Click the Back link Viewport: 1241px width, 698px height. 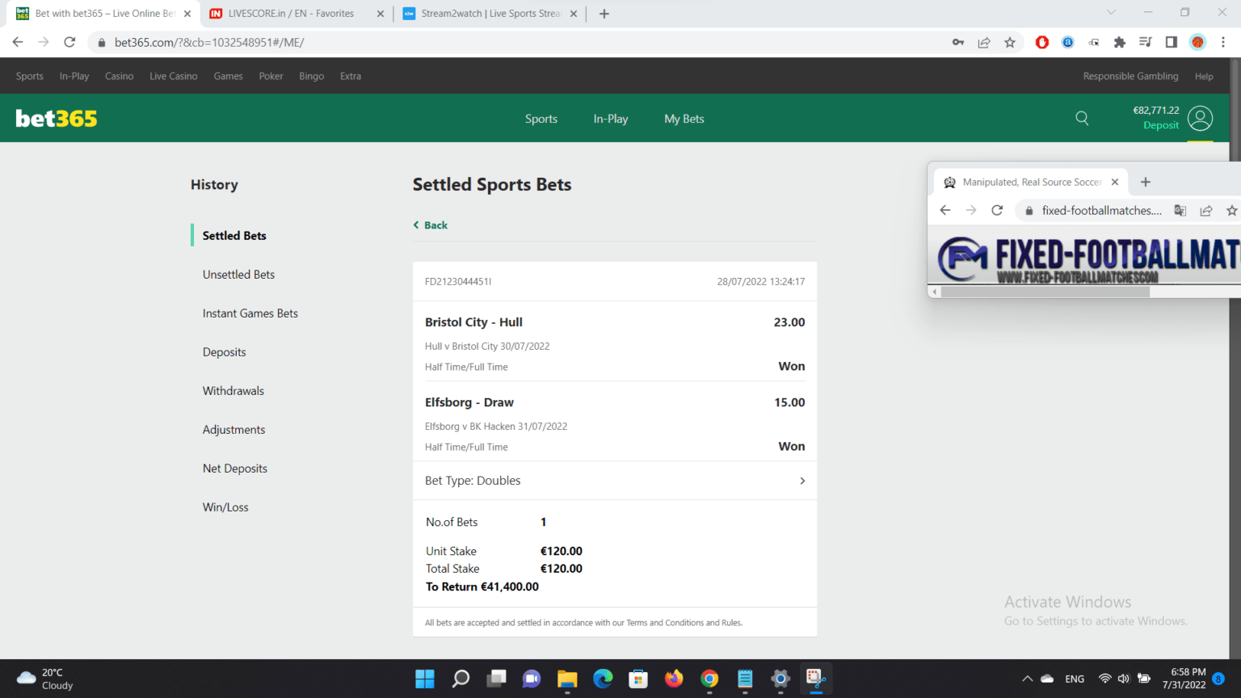(431, 225)
